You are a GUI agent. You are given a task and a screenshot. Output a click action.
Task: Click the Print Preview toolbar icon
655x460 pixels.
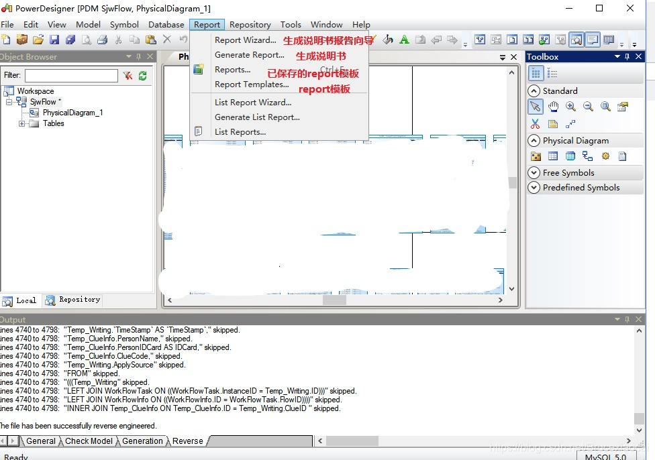(87, 40)
